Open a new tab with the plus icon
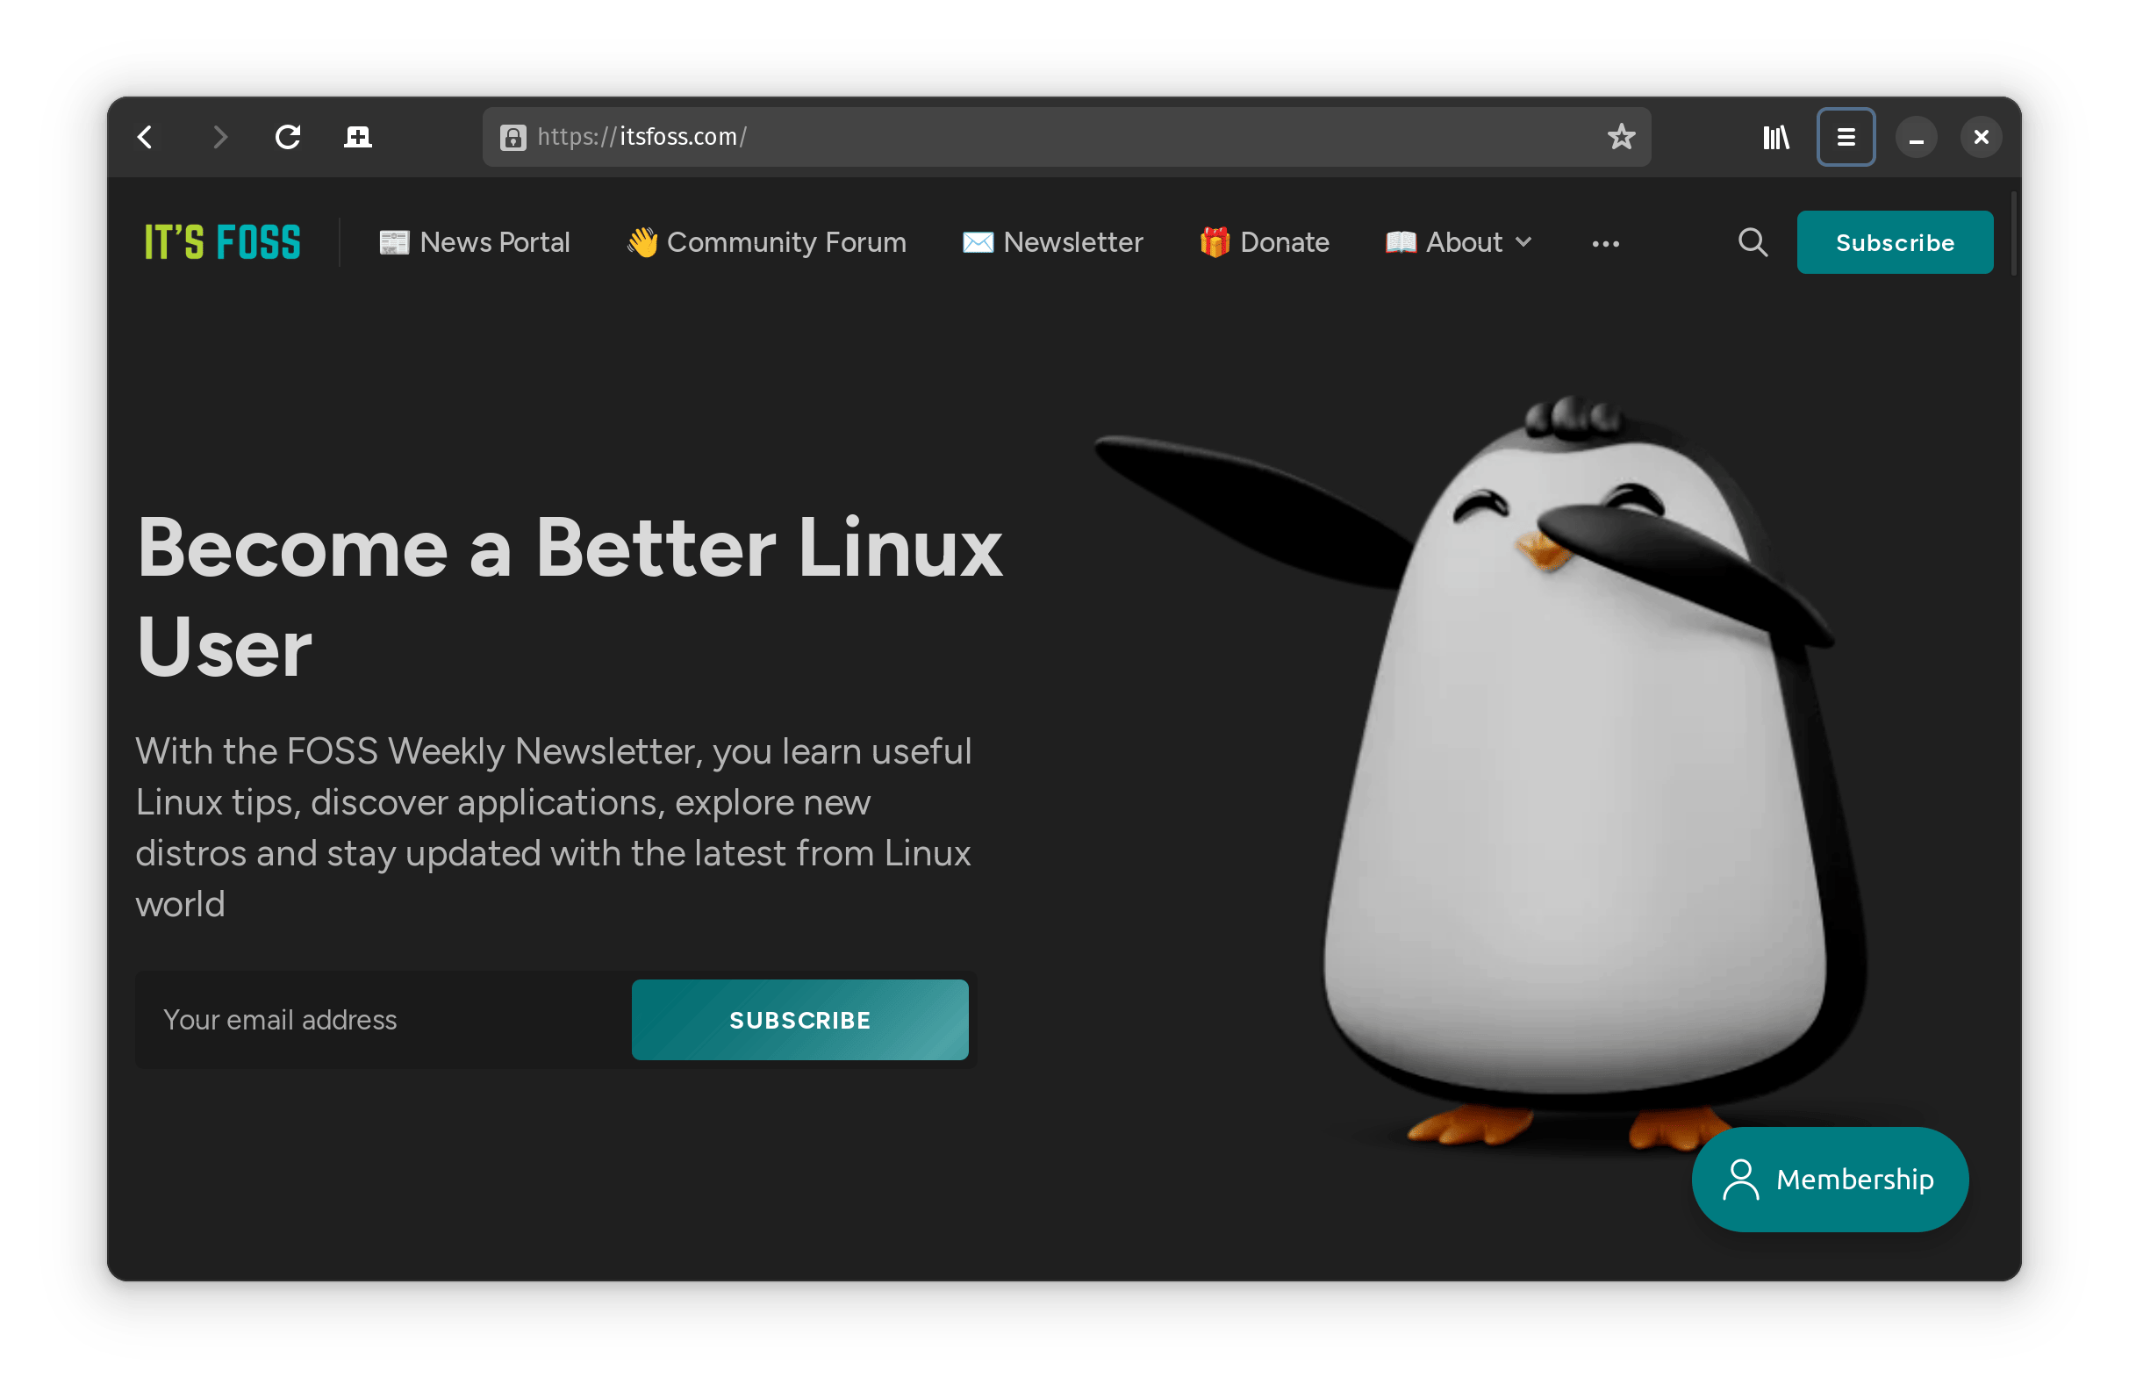 358,137
